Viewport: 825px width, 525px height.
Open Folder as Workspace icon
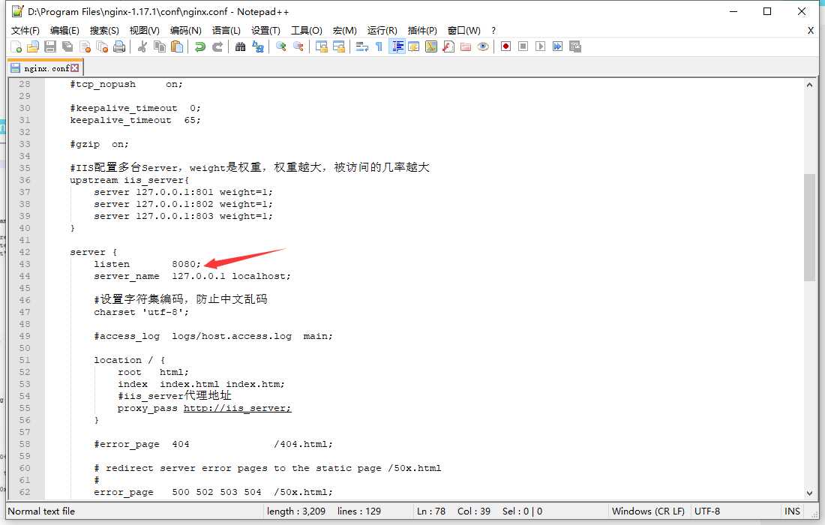tap(466, 46)
